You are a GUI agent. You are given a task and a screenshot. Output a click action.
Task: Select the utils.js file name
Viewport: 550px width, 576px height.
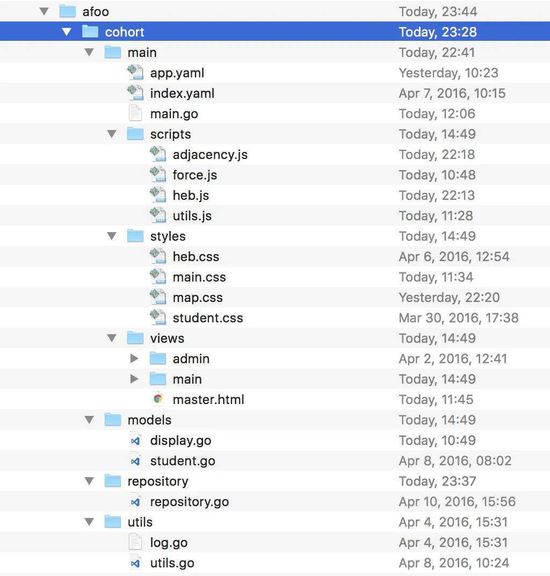click(x=192, y=216)
